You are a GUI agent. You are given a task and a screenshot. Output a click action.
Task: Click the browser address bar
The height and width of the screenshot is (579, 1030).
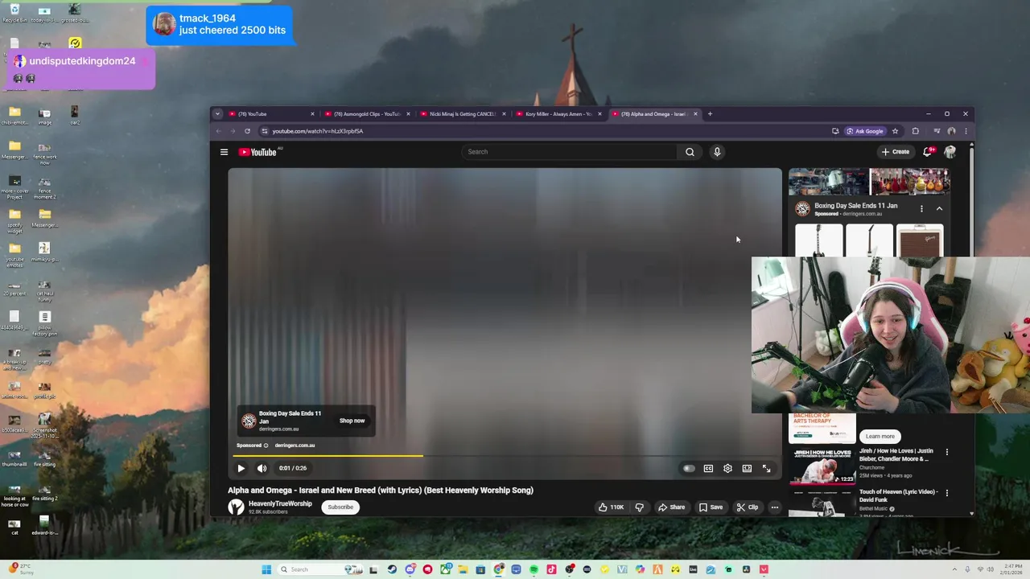[x=547, y=131]
